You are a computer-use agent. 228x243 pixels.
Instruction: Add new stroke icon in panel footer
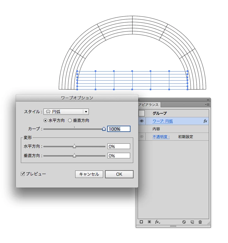141,222
